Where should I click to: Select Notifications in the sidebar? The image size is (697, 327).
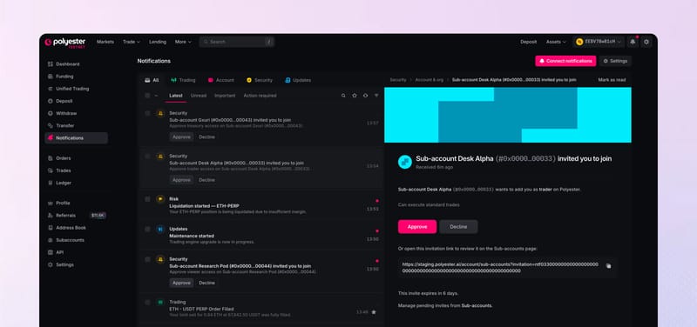coord(76,138)
